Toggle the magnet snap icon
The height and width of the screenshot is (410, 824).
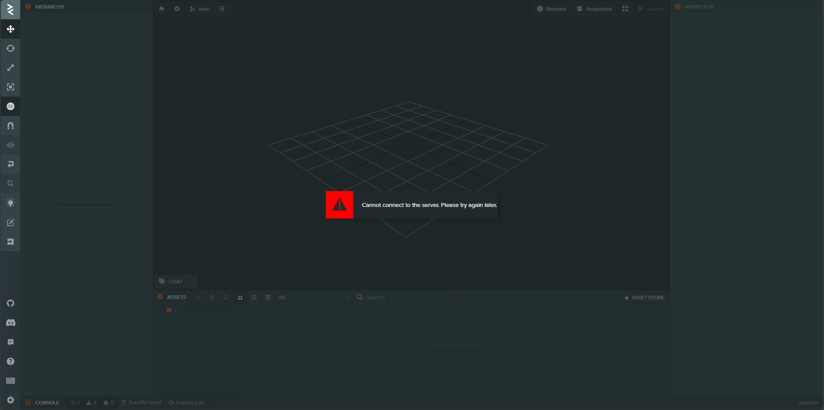[10, 126]
